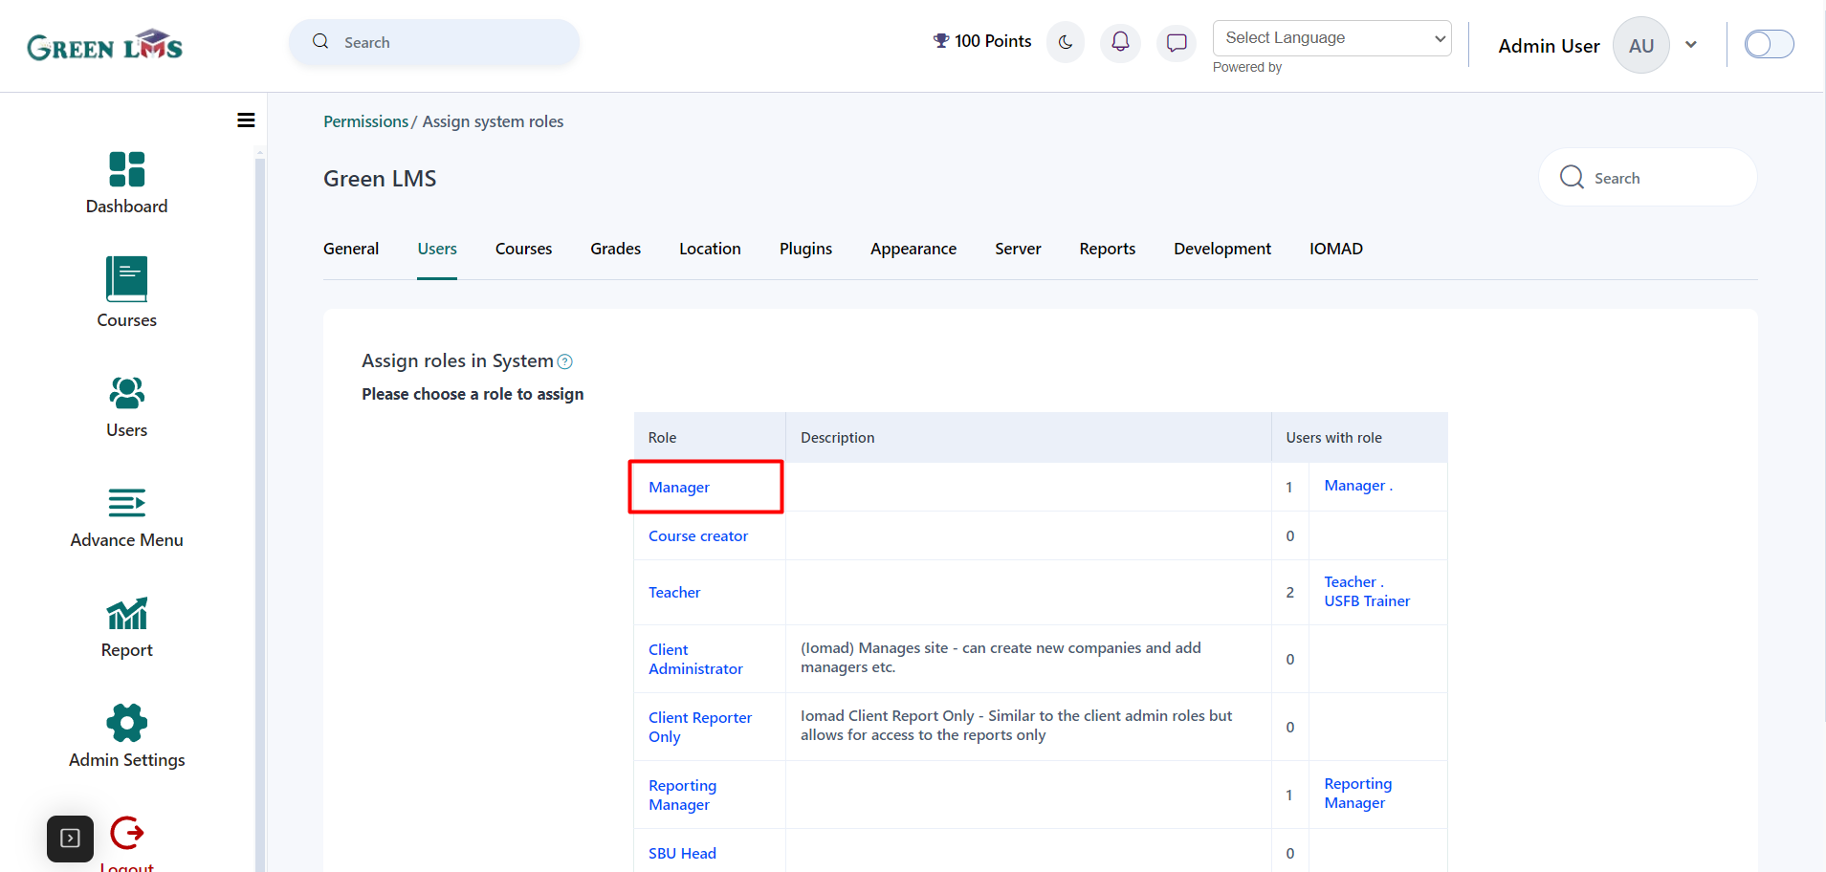Screen dimensions: 1826x872
Task: Open the Select Language dropdown
Action: pyautogui.click(x=1331, y=38)
